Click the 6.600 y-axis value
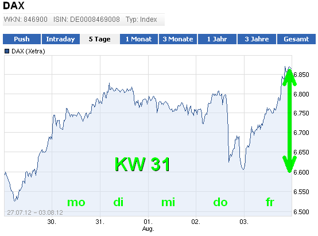This screenshot has height=236, width=318. point(301,172)
